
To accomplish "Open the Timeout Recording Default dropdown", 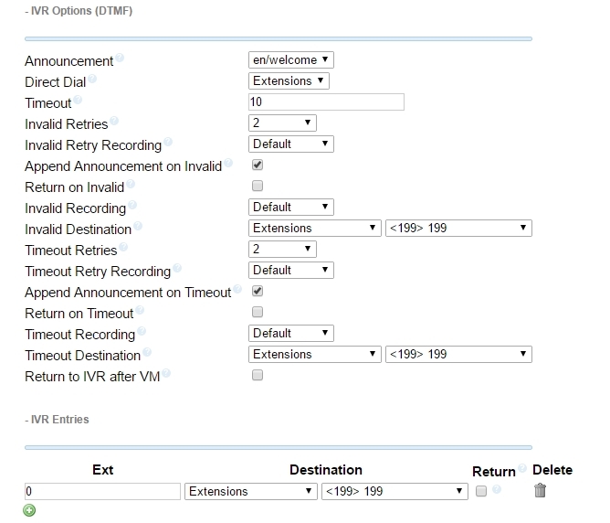I will coord(291,334).
